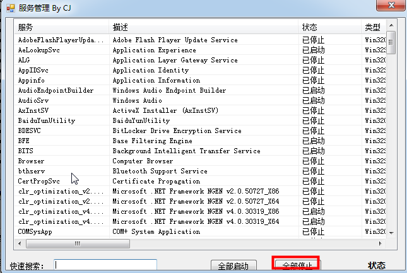This screenshot has width=407, height=273.
Task: Select the AppIDSvc service
Action: pyautogui.click(x=33, y=70)
